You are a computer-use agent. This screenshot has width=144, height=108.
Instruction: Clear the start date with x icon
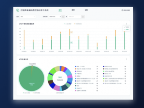(60, 17)
